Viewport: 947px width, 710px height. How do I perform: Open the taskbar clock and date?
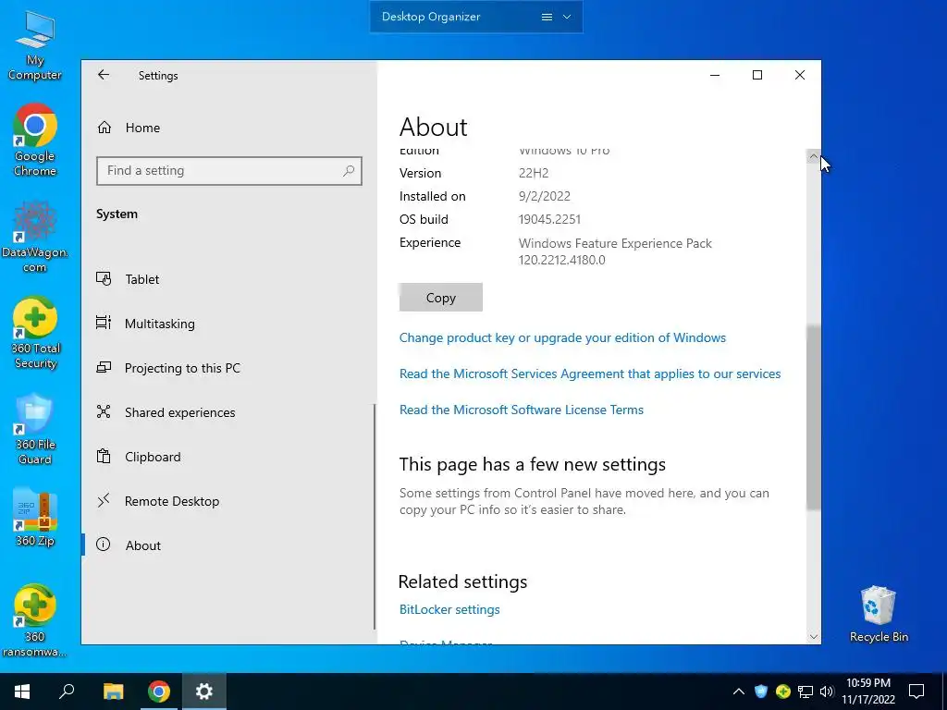tap(868, 692)
